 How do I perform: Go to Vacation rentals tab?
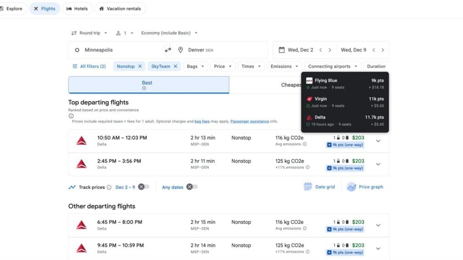pos(120,9)
